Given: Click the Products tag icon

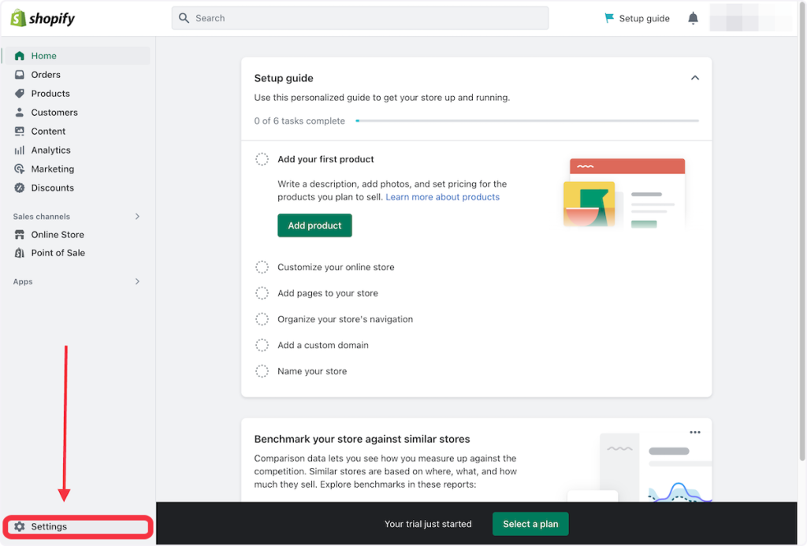Looking at the screenshot, I should (20, 94).
